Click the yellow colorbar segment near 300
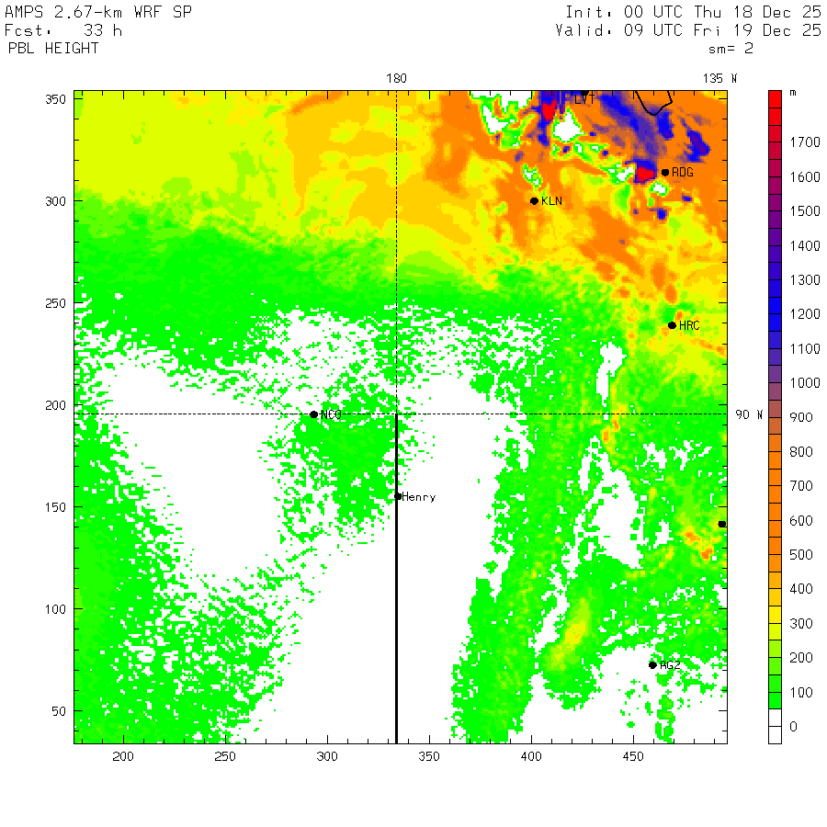This screenshot has height=827, width=827. 775,615
